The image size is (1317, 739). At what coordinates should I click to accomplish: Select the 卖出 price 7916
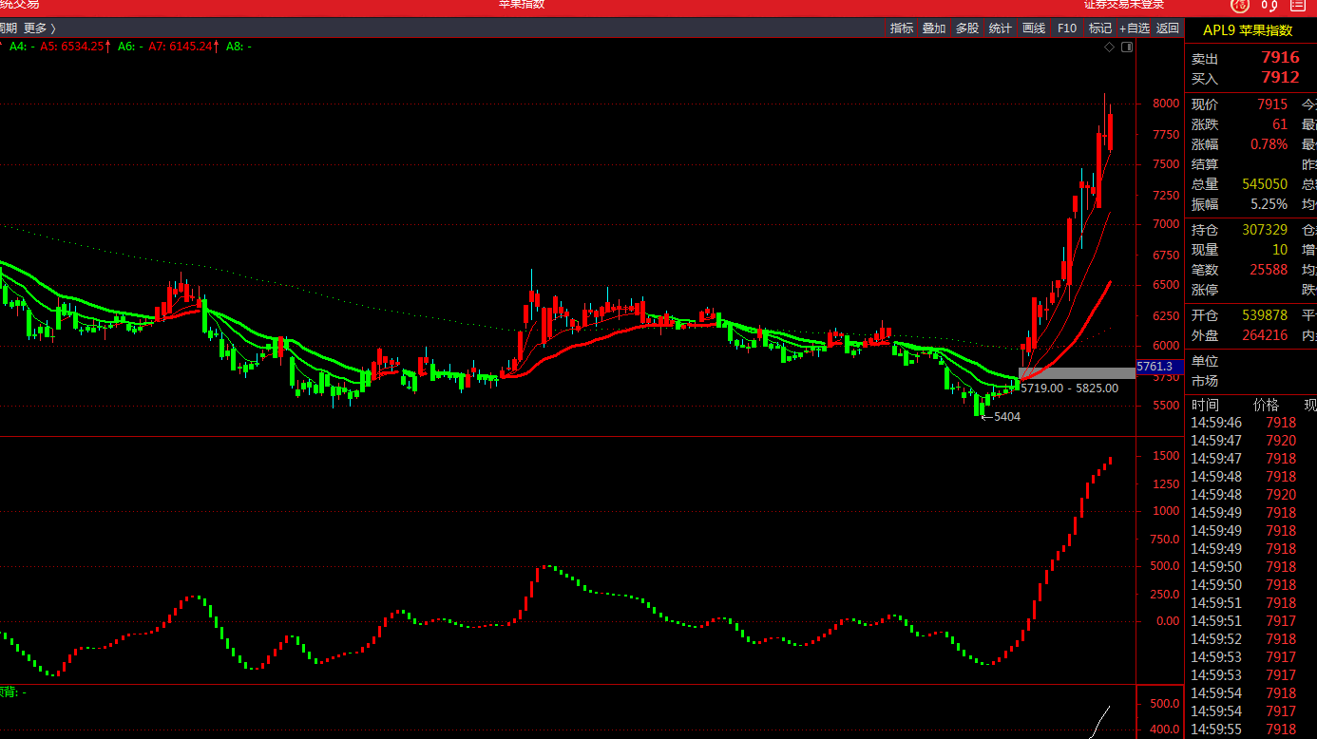1280,58
